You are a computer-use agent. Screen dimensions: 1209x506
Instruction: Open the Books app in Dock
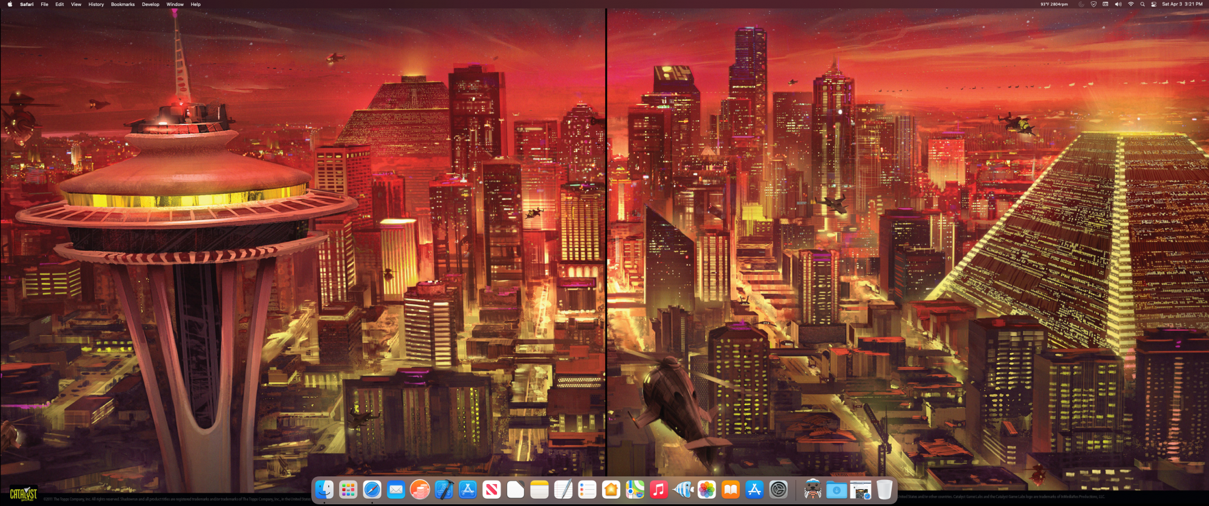point(730,490)
